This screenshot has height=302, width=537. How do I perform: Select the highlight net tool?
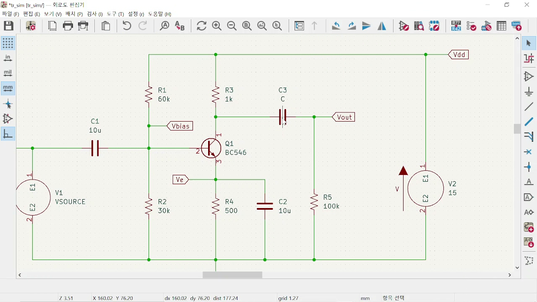(529, 58)
